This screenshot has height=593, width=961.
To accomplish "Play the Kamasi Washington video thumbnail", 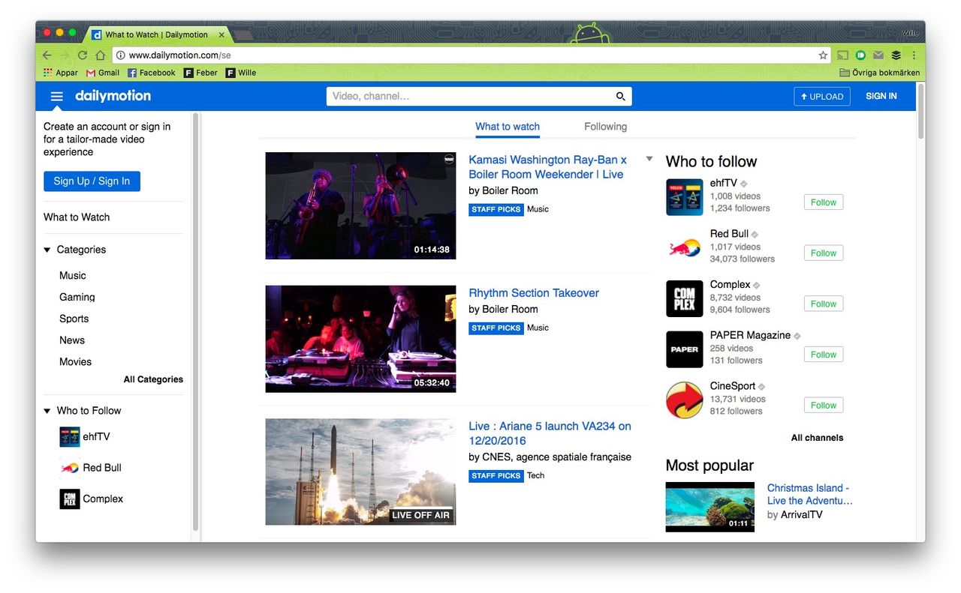I will [360, 206].
